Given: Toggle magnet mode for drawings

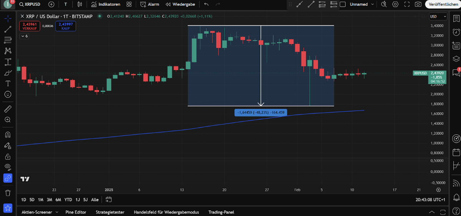Looking at the screenshot, I should pos(8,135).
